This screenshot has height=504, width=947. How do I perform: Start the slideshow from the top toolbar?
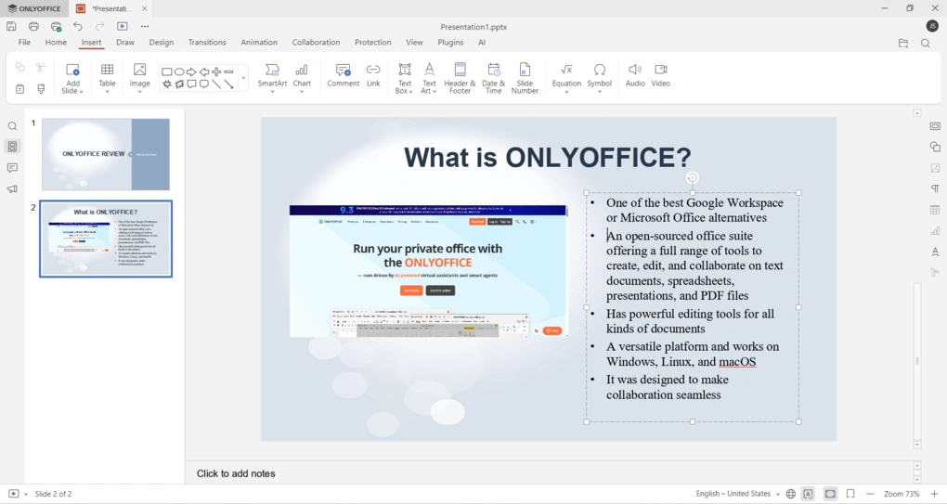pos(122,26)
